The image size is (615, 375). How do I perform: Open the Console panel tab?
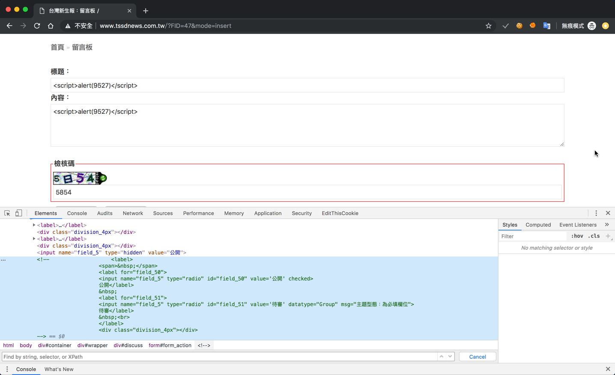click(x=77, y=213)
